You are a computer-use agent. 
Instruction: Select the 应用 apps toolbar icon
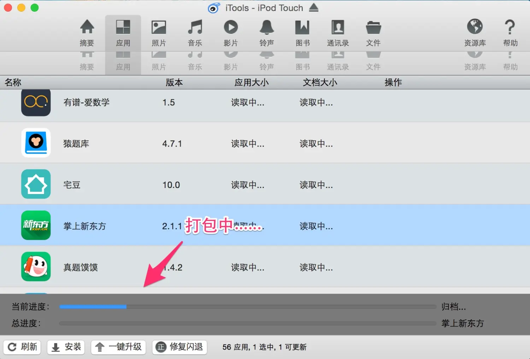(123, 33)
